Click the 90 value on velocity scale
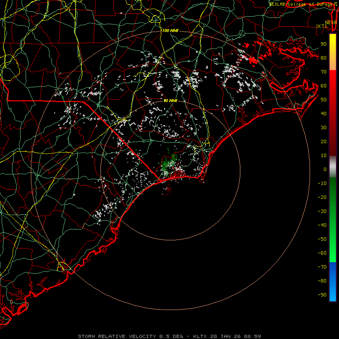Image resolution: width=339 pixels, height=339 pixels. point(324,44)
